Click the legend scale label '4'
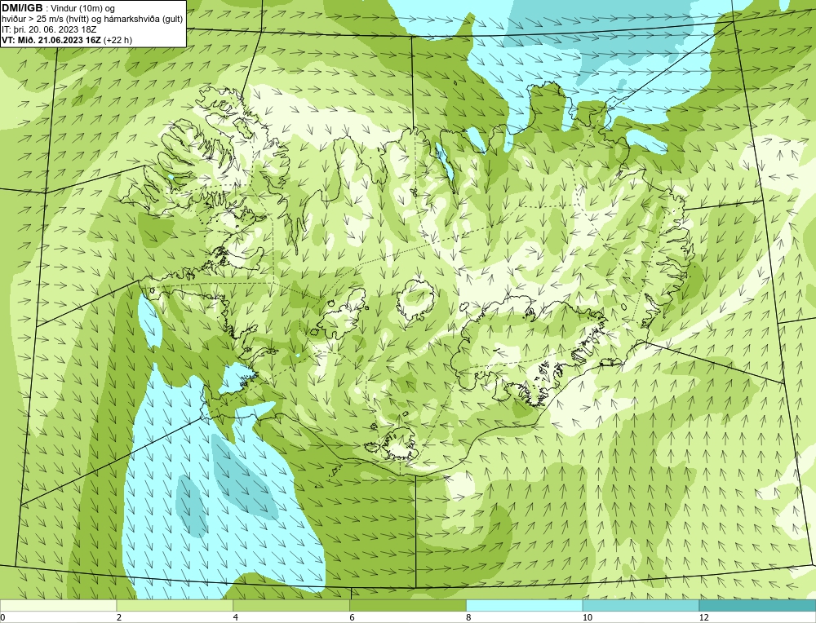 pyautogui.click(x=236, y=617)
